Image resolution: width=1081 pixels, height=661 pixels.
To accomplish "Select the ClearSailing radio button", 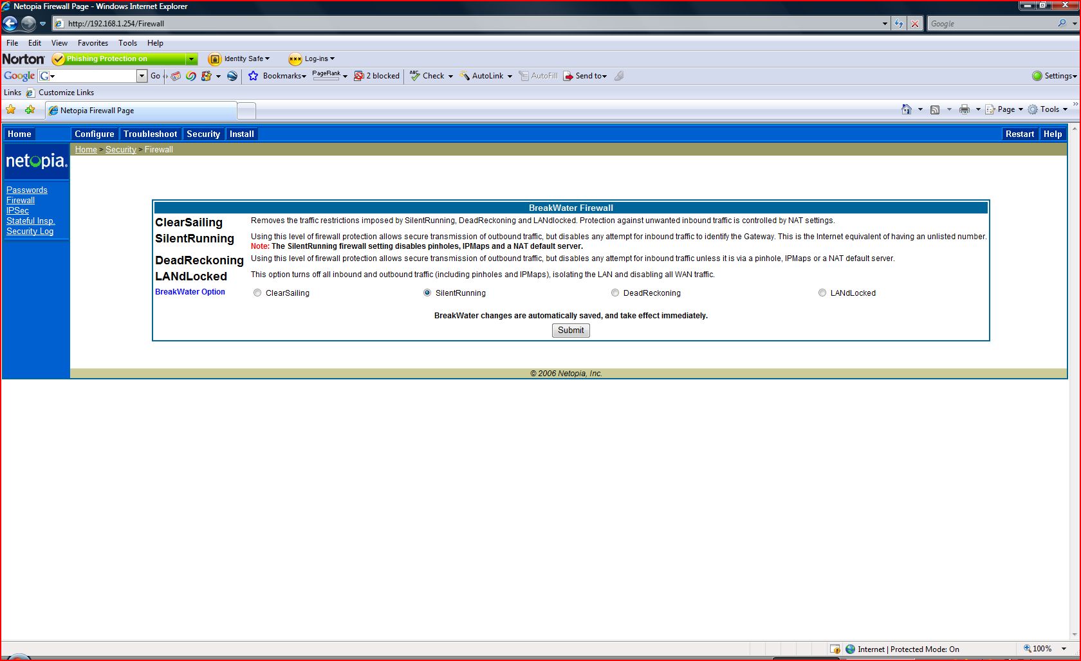I will (x=257, y=293).
